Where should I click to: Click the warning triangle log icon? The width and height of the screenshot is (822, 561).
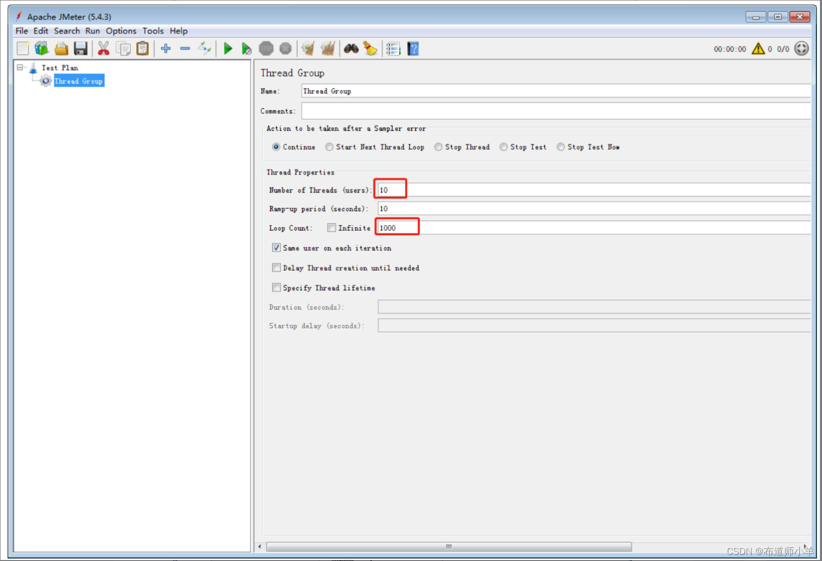(x=758, y=49)
